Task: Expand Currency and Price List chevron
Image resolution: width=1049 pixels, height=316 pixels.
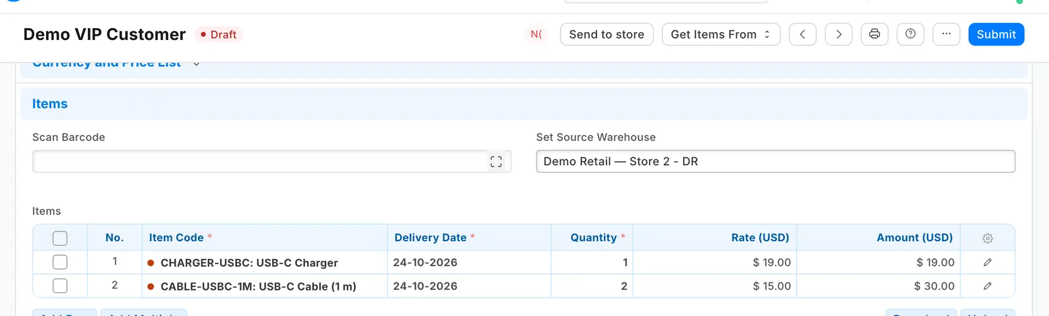Action: 196,64
